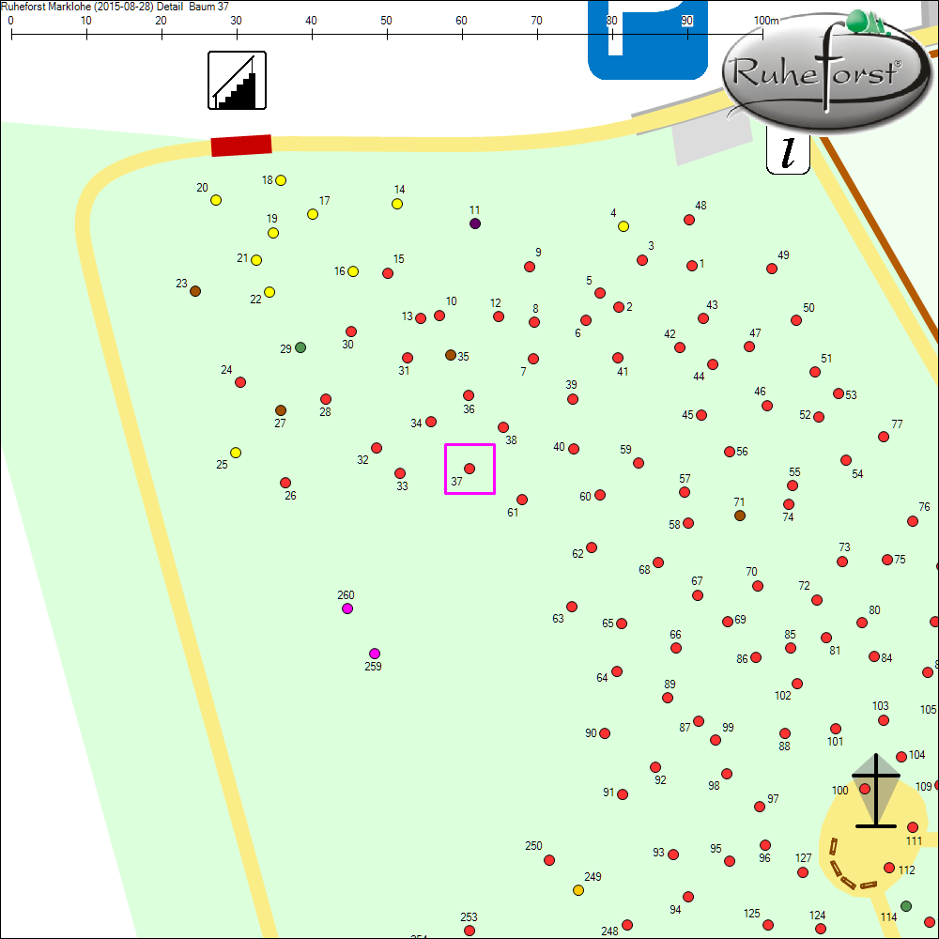Screen dimensions: 939x939
Task: Select yellow tree marker 14
Action: [x=397, y=204]
